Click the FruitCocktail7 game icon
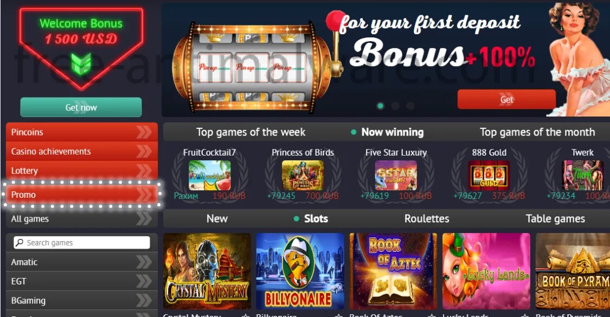This screenshot has height=317, width=610. tap(210, 176)
